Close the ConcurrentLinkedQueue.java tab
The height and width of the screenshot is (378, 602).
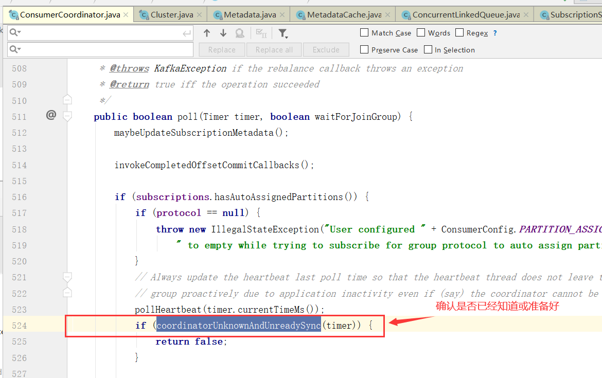(x=526, y=14)
